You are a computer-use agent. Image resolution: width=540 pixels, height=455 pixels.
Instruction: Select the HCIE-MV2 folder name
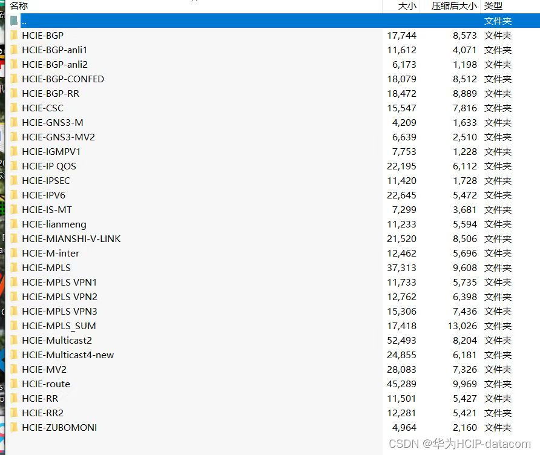click(x=44, y=369)
